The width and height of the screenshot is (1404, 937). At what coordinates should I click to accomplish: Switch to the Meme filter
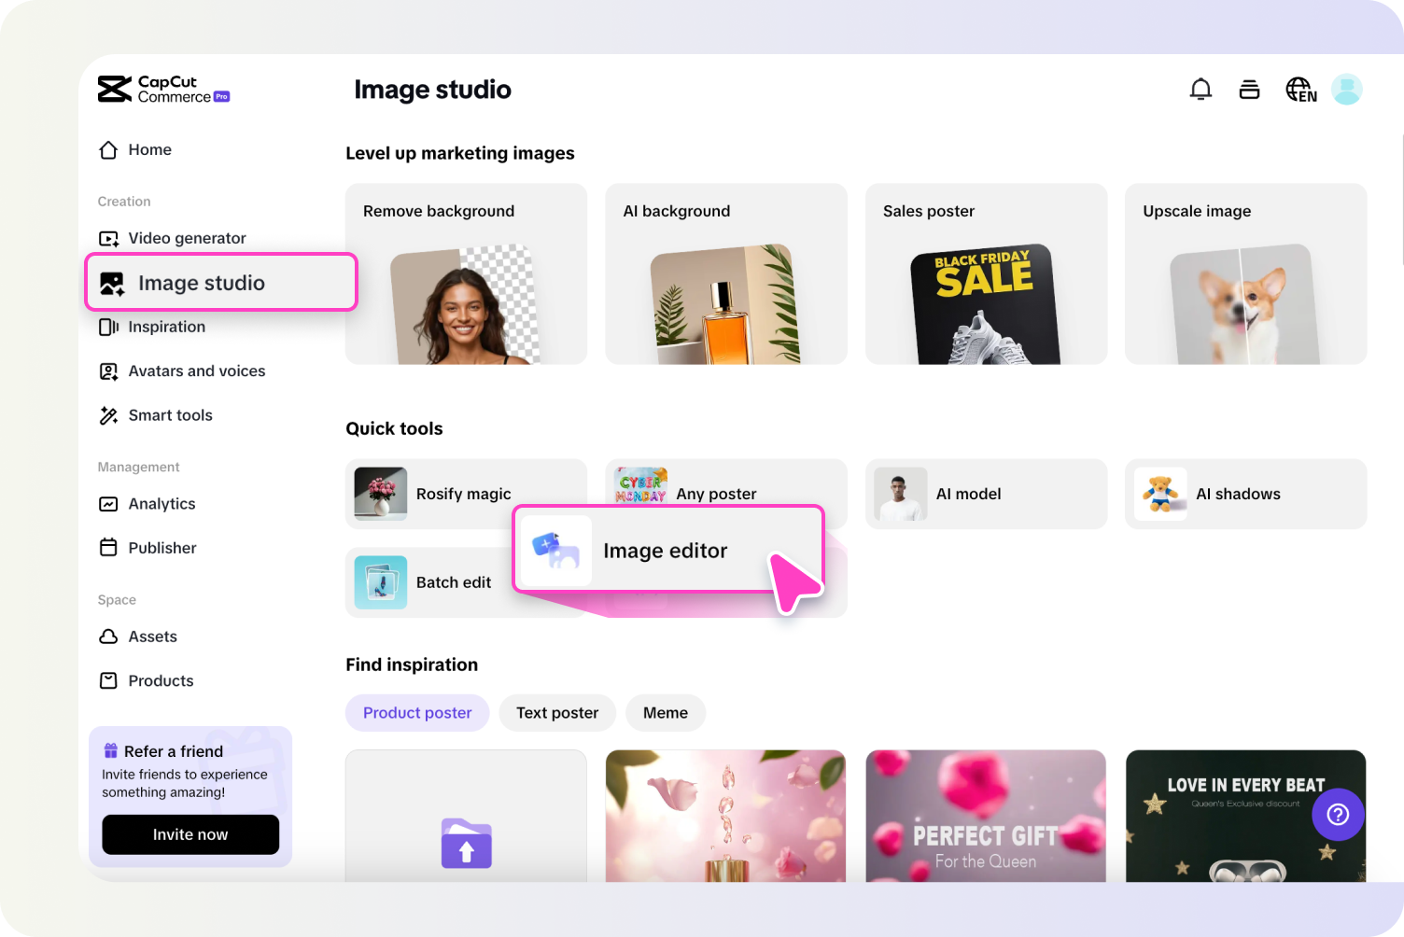click(x=666, y=712)
